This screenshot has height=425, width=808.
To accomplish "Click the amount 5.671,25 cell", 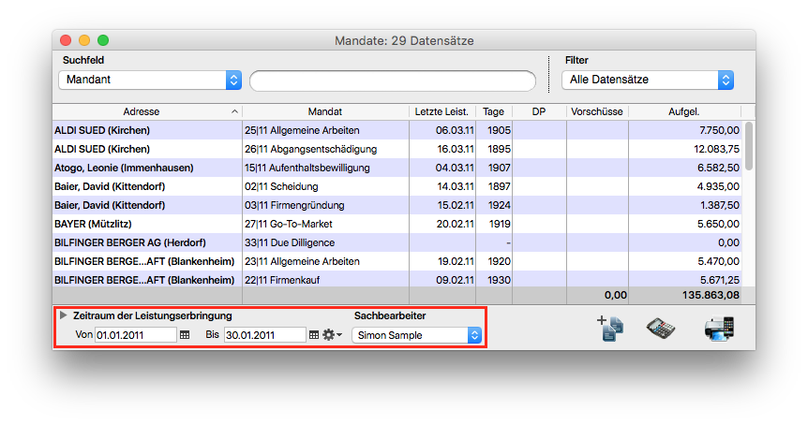I will click(719, 280).
